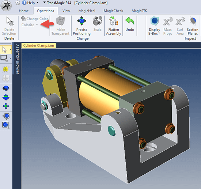Open the settings gear in title bar
The height and width of the screenshot is (189, 201).
18,3
